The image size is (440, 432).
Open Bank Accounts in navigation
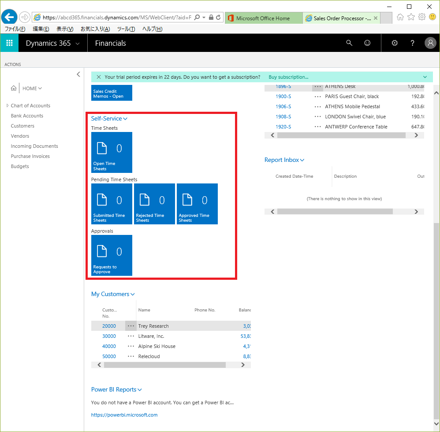point(27,116)
